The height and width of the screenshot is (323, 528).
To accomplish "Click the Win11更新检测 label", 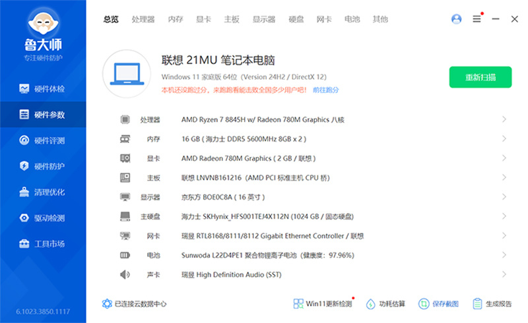I will [329, 304].
